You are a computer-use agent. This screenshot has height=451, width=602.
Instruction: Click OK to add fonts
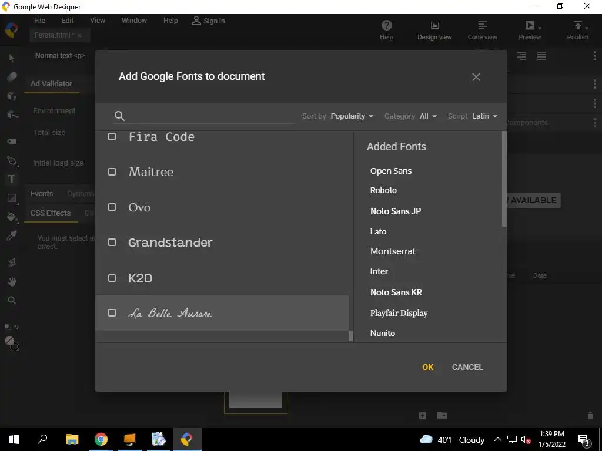tap(428, 367)
